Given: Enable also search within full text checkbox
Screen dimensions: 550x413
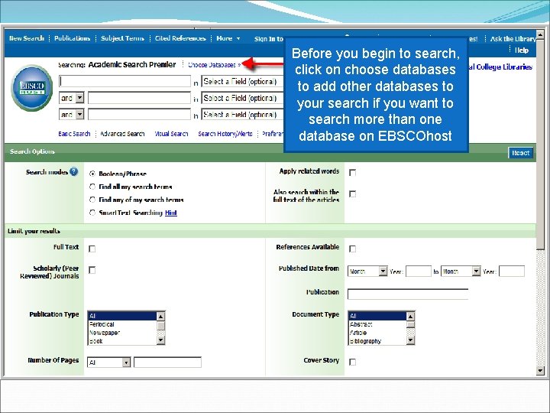Looking at the screenshot, I should click(x=352, y=193).
